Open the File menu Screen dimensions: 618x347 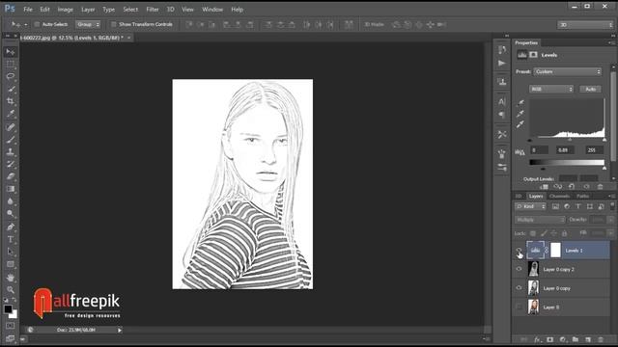(28, 10)
